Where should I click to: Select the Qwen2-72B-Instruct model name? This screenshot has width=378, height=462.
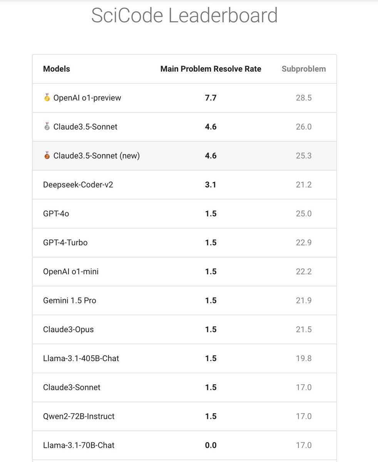pyautogui.click(x=79, y=416)
